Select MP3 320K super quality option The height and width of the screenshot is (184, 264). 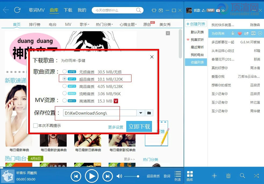point(65,79)
